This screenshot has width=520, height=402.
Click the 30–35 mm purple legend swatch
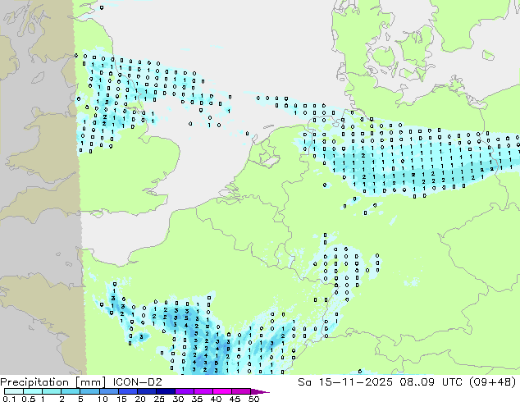coord(185,391)
